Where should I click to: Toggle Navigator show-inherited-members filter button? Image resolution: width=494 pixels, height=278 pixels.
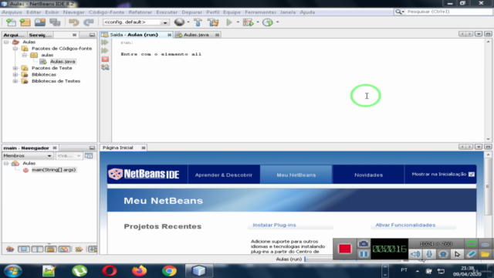[x=10, y=249]
